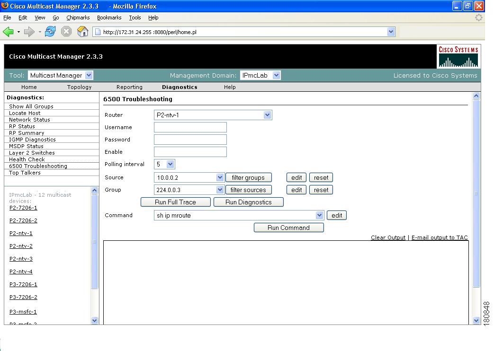Open MSDP Status in sidebar

coord(26,146)
